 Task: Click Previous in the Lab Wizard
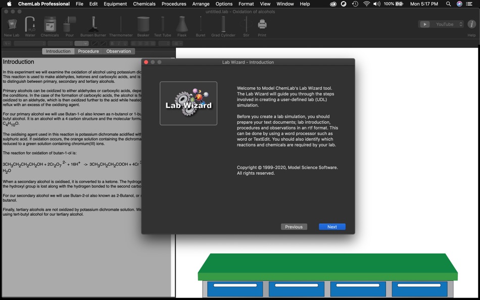[x=294, y=227]
